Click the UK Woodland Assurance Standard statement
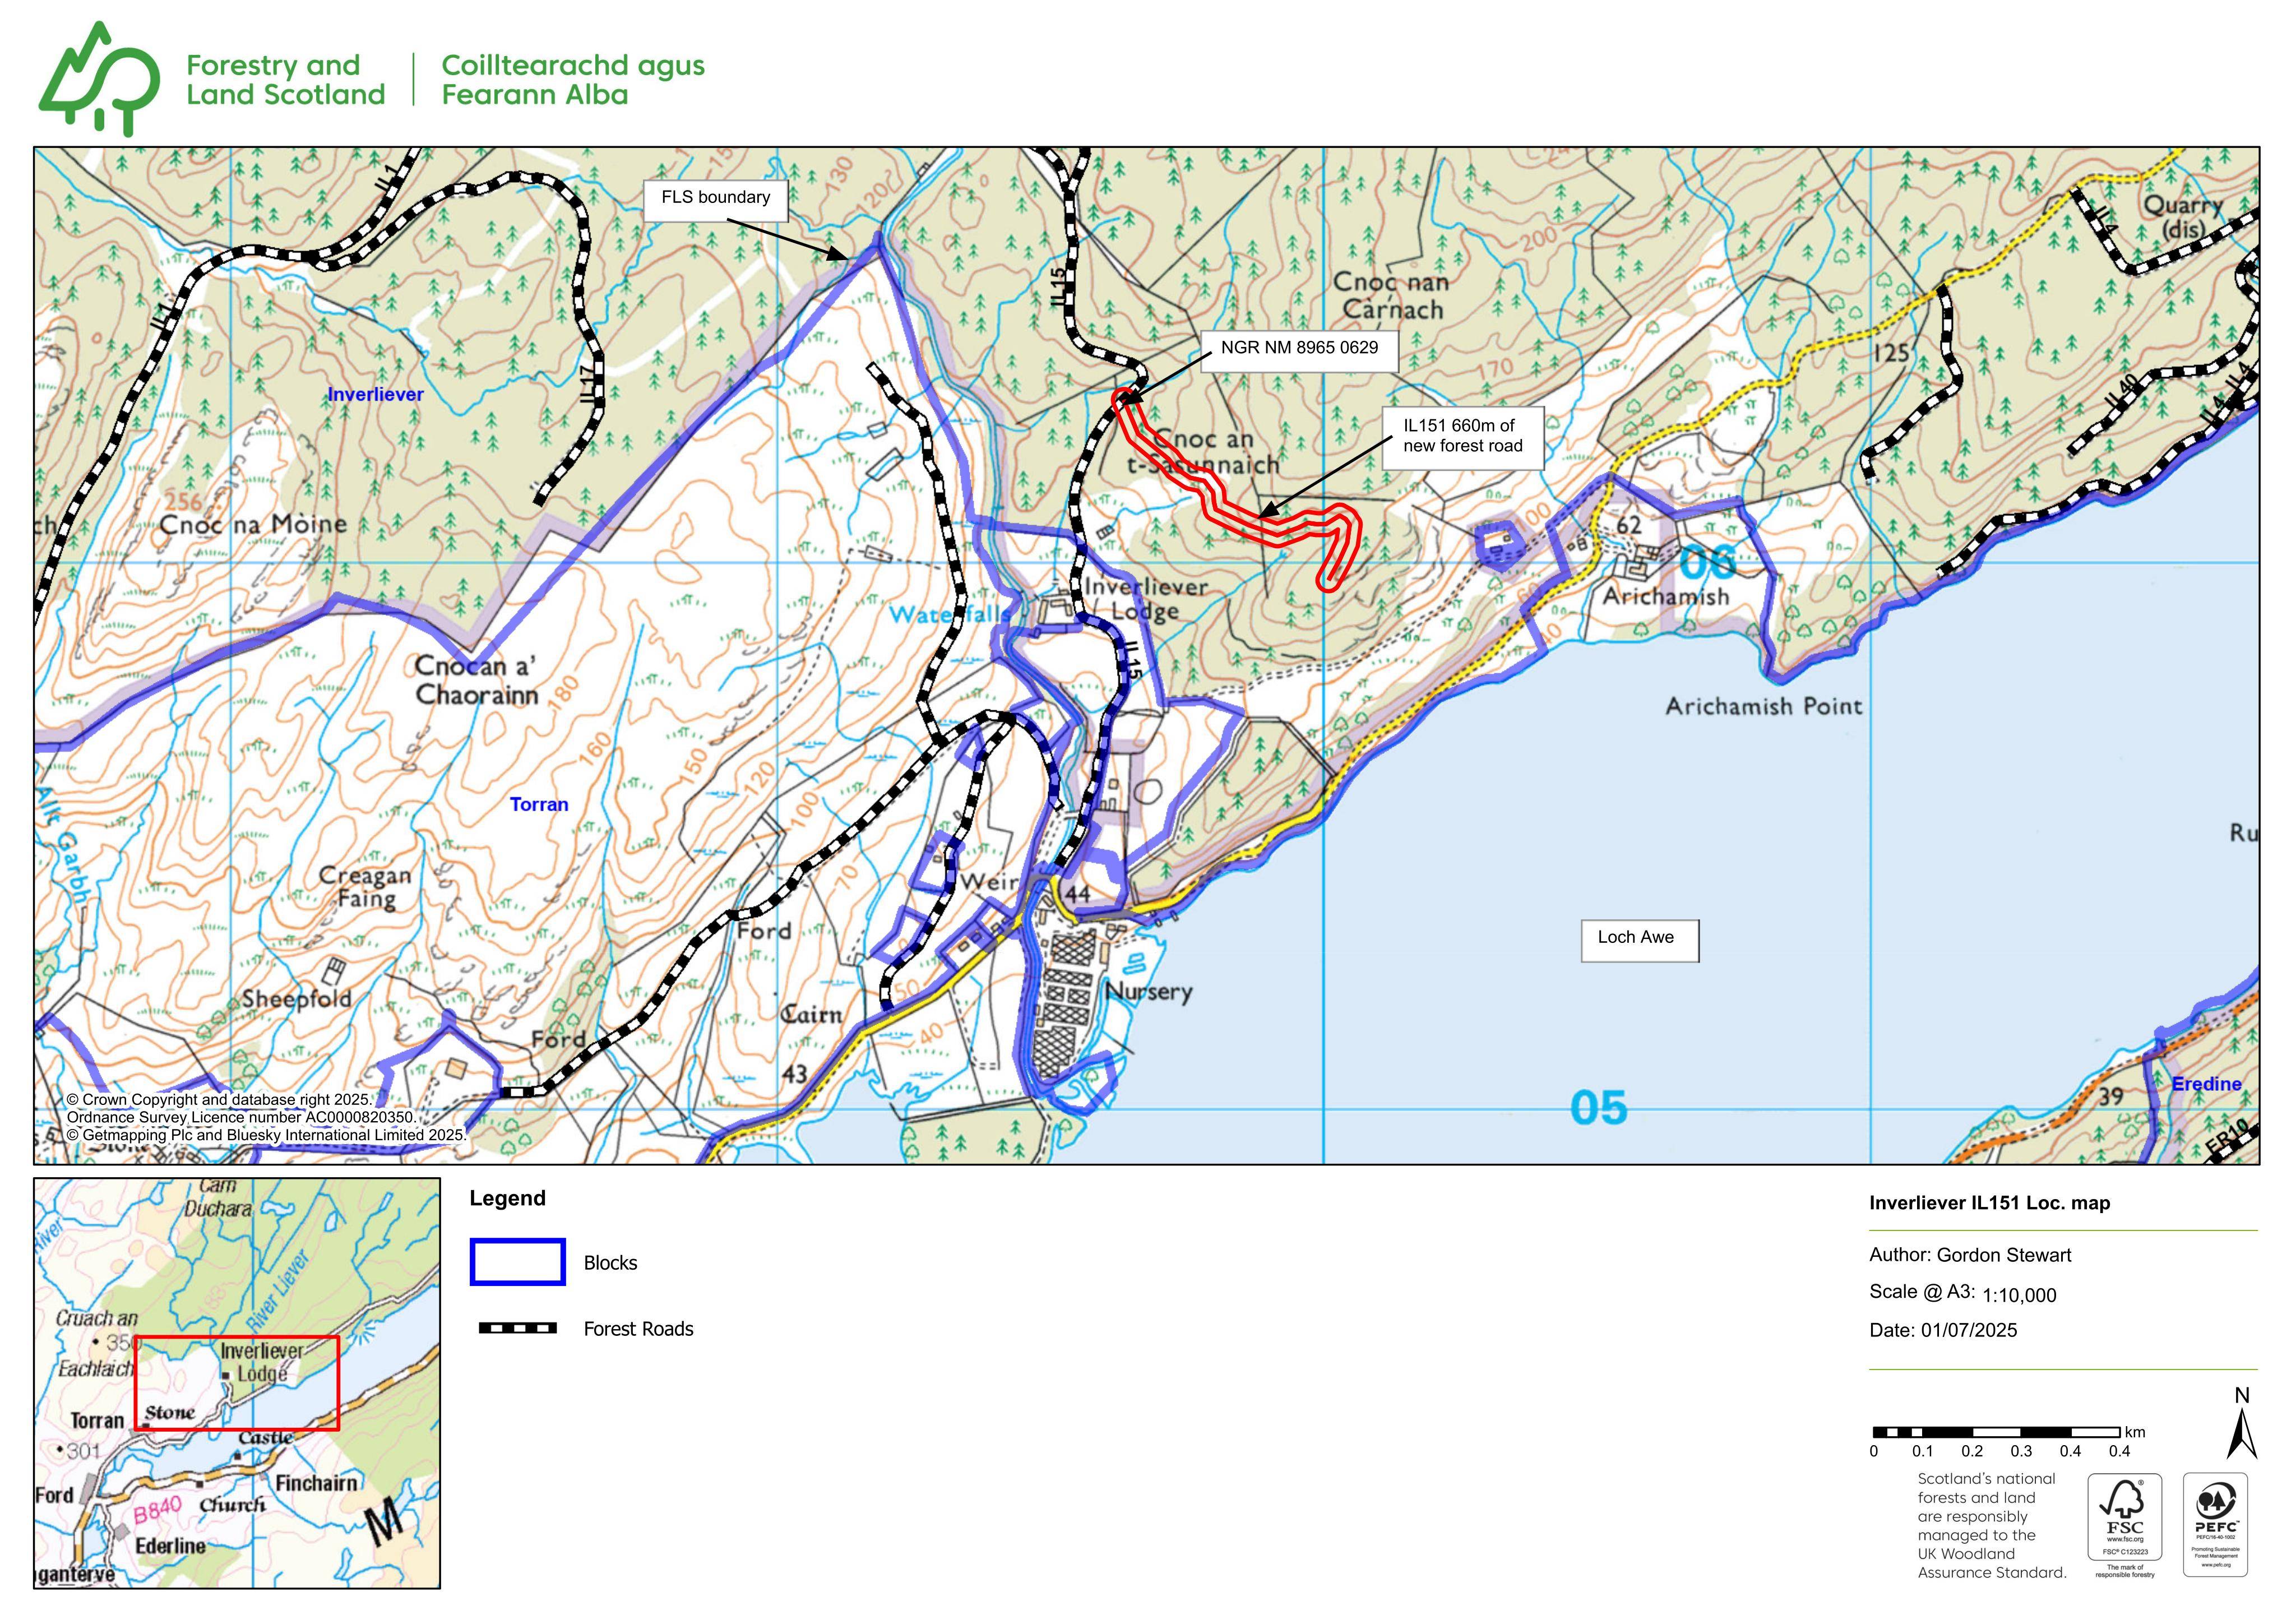This screenshot has width=2296, height=1624. click(x=1991, y=1525)
